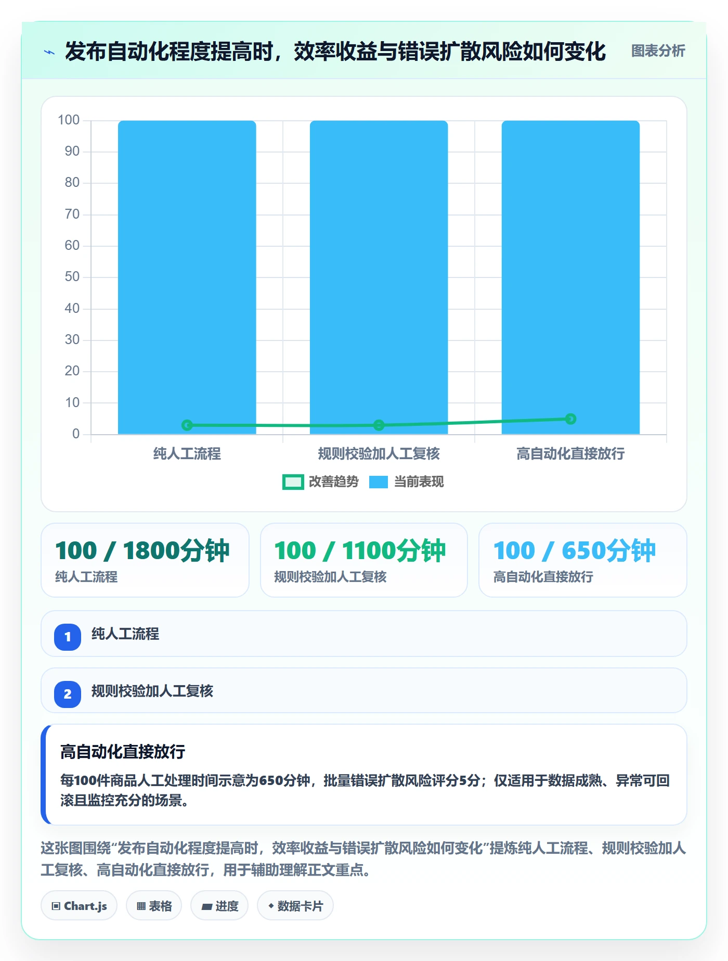The image size is (728, 961).
Task: Click the paragraph starting 每100件商品人工处理时间
Action: tap(365, 790)
